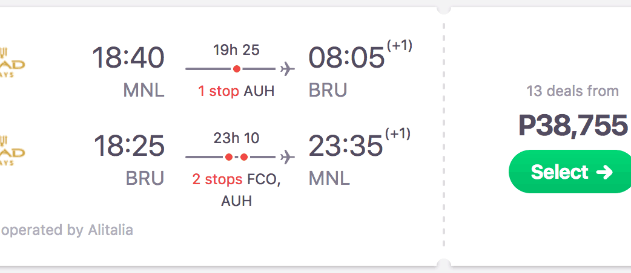631x273 pixels.
Task: Click the airplane icon on the outbound flight
Action: (x=288, y=69)
